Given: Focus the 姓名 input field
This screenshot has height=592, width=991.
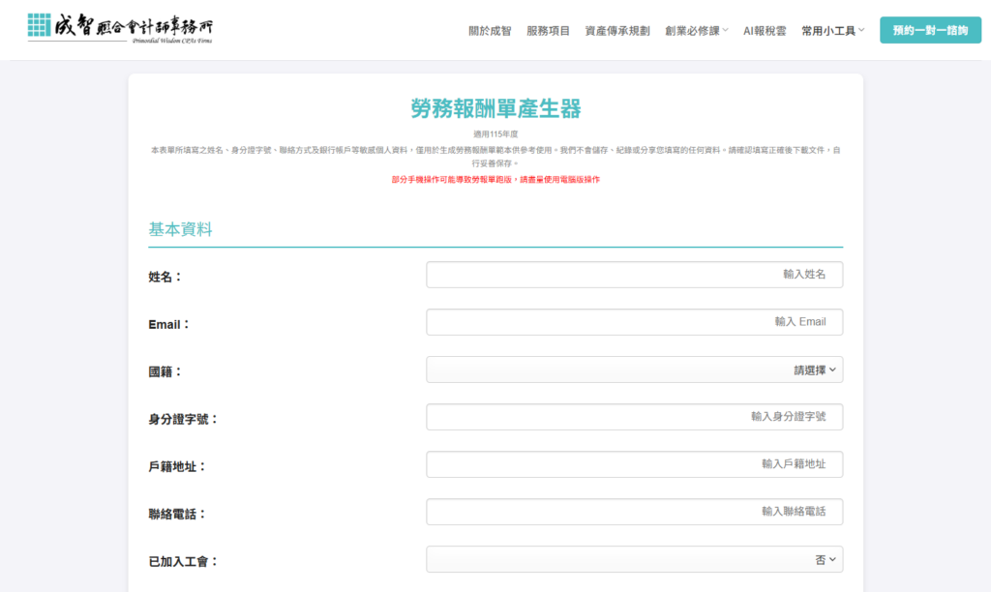Looking at the screenshot, I should 634,275.
